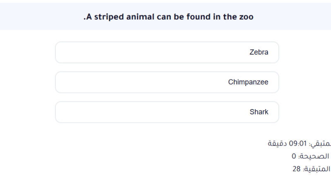
Task: Click the 09:01 timer value
Action: tap(298, 143)
